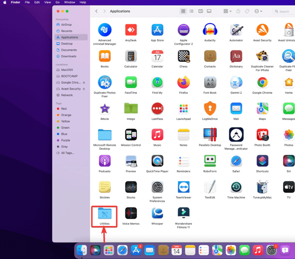Viewport: 295px width, 259px height.
Task: Open the group-by dropdown in toolbar
Action: [x=227, y=11]
